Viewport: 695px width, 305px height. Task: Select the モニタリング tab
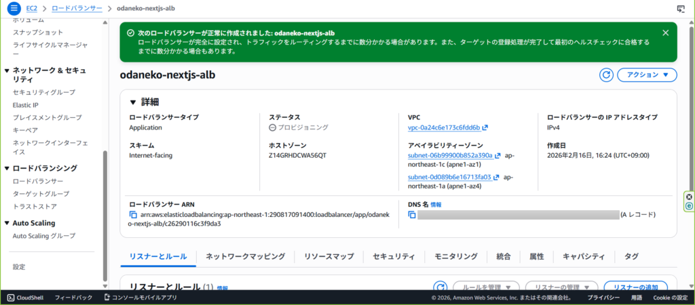pos(455,256)
